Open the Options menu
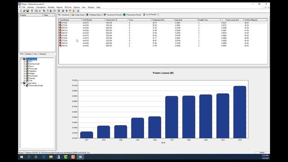The width and height of the screenshot is (288, 162). pos(76,7)
